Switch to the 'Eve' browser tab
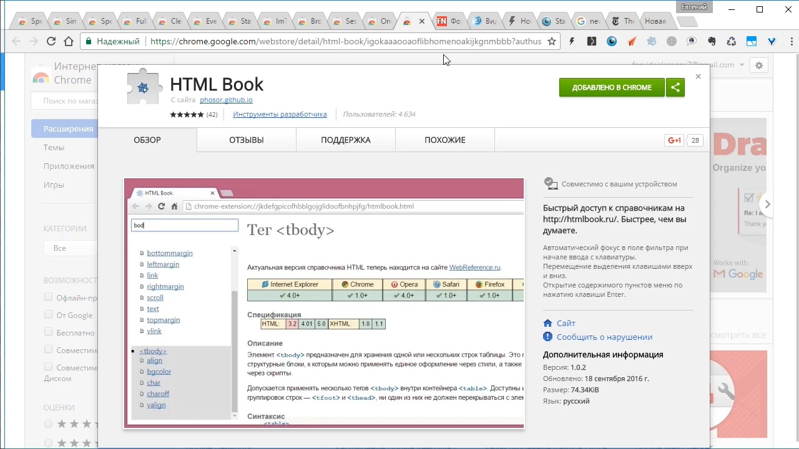 [204, 21]
